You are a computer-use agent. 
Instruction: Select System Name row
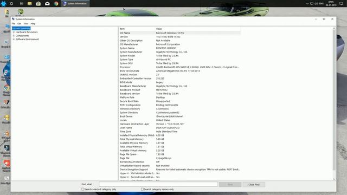pyautogui.click(x=179, y=48)
